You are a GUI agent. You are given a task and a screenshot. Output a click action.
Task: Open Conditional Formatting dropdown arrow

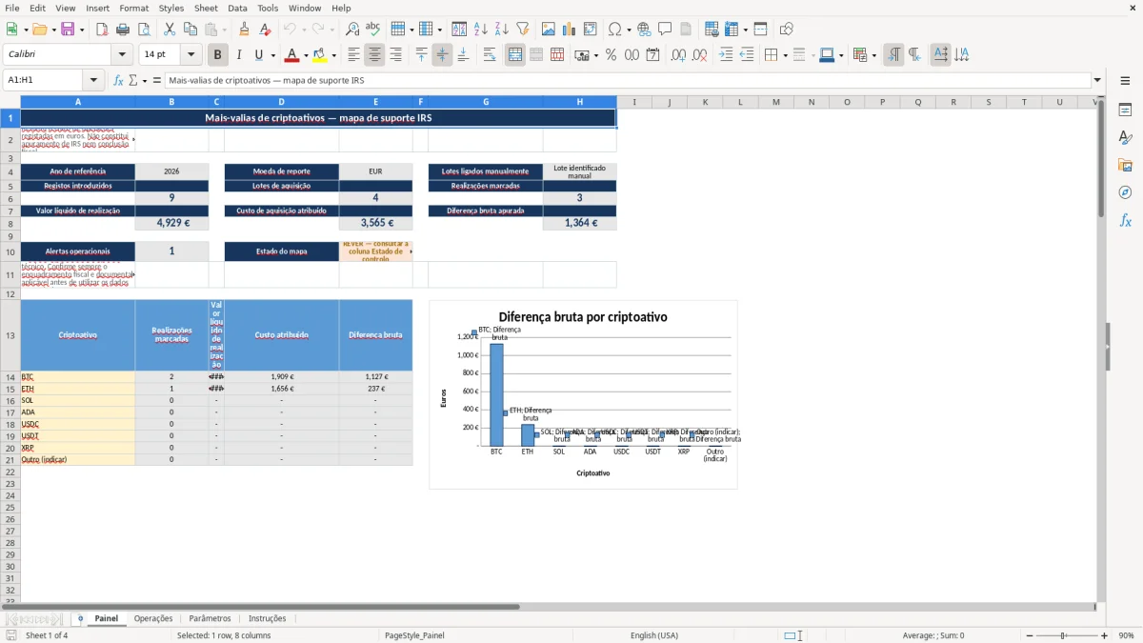pyautogui.click(x=873, y=55)
